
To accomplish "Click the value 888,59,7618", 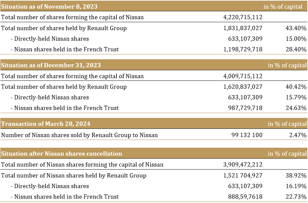I will 245,197.
